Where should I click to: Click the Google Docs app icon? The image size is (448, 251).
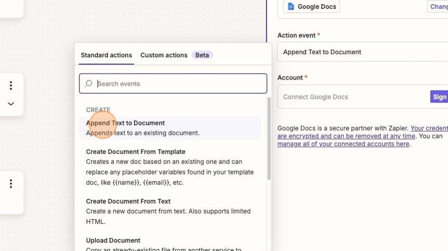(x=291, y=6)
